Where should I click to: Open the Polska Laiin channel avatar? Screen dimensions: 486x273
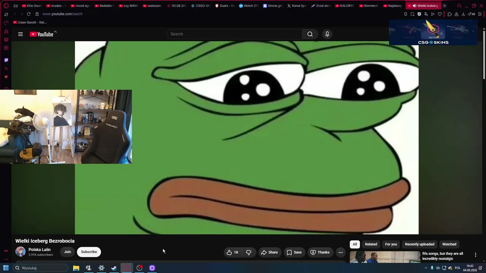tap(21, 252)
